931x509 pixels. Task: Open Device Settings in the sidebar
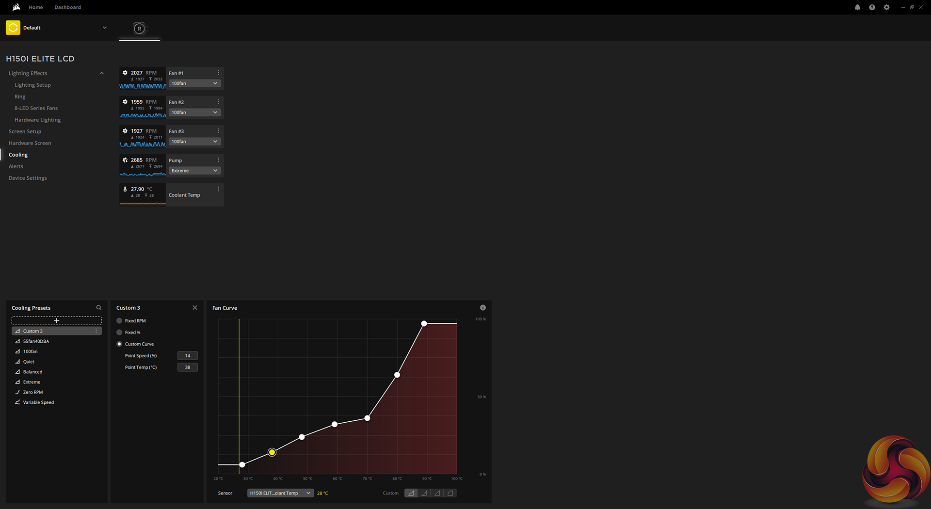[x=28, y=178]
